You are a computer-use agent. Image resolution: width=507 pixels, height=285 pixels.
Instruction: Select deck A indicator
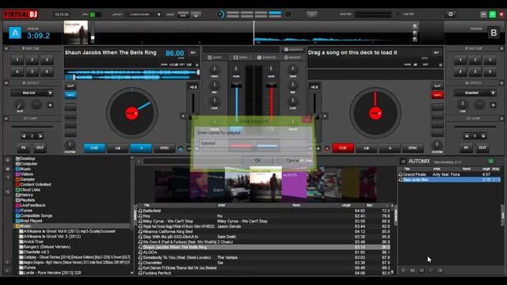tap(15, 33)
